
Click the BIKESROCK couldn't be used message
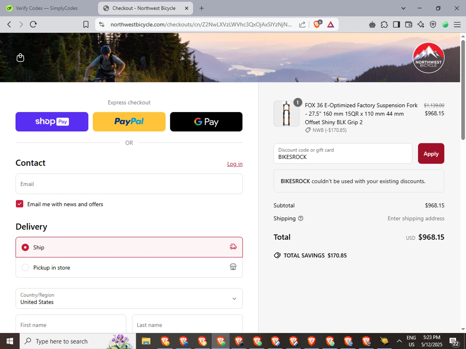pyautogui.click(x=359, y=181)
